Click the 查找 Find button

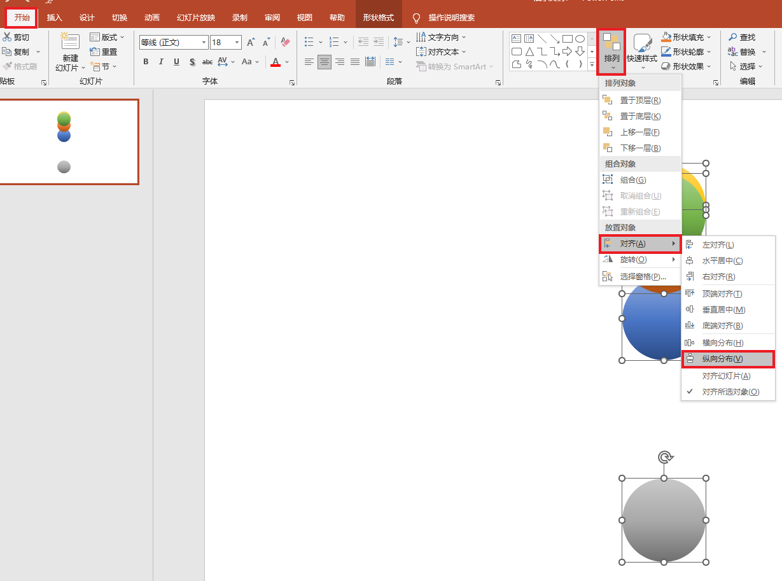[742, 38]
